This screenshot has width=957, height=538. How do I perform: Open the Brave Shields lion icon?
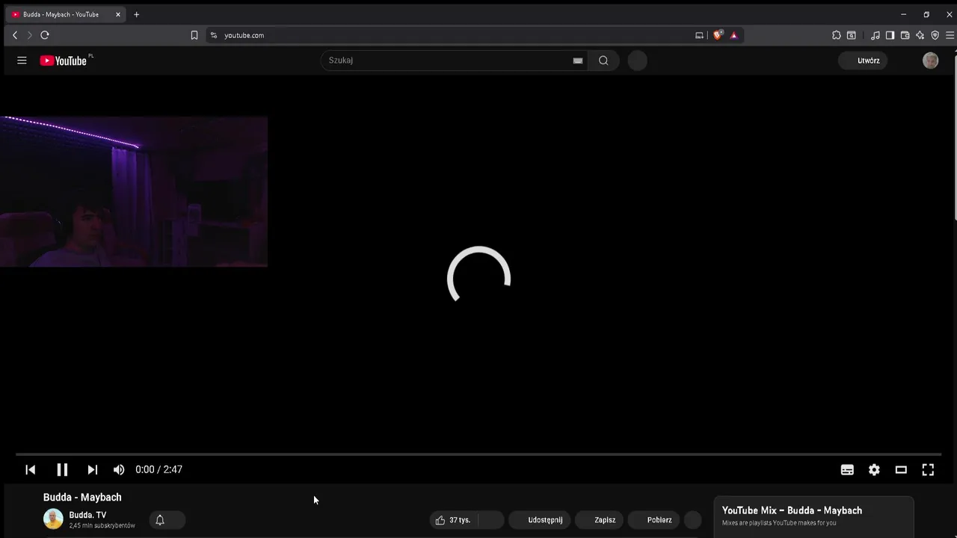[718, 35]
